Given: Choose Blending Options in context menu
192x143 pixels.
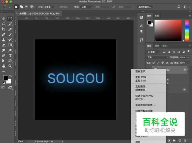Looking at the screenshot, I should coord(141,71).
